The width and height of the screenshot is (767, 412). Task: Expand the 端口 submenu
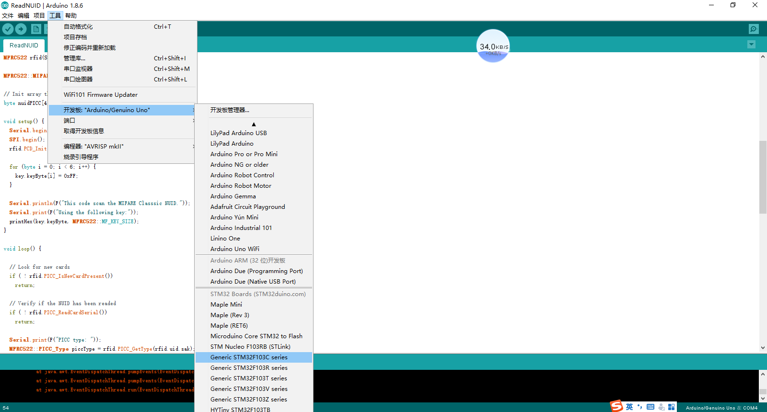(x=123, y=121)
